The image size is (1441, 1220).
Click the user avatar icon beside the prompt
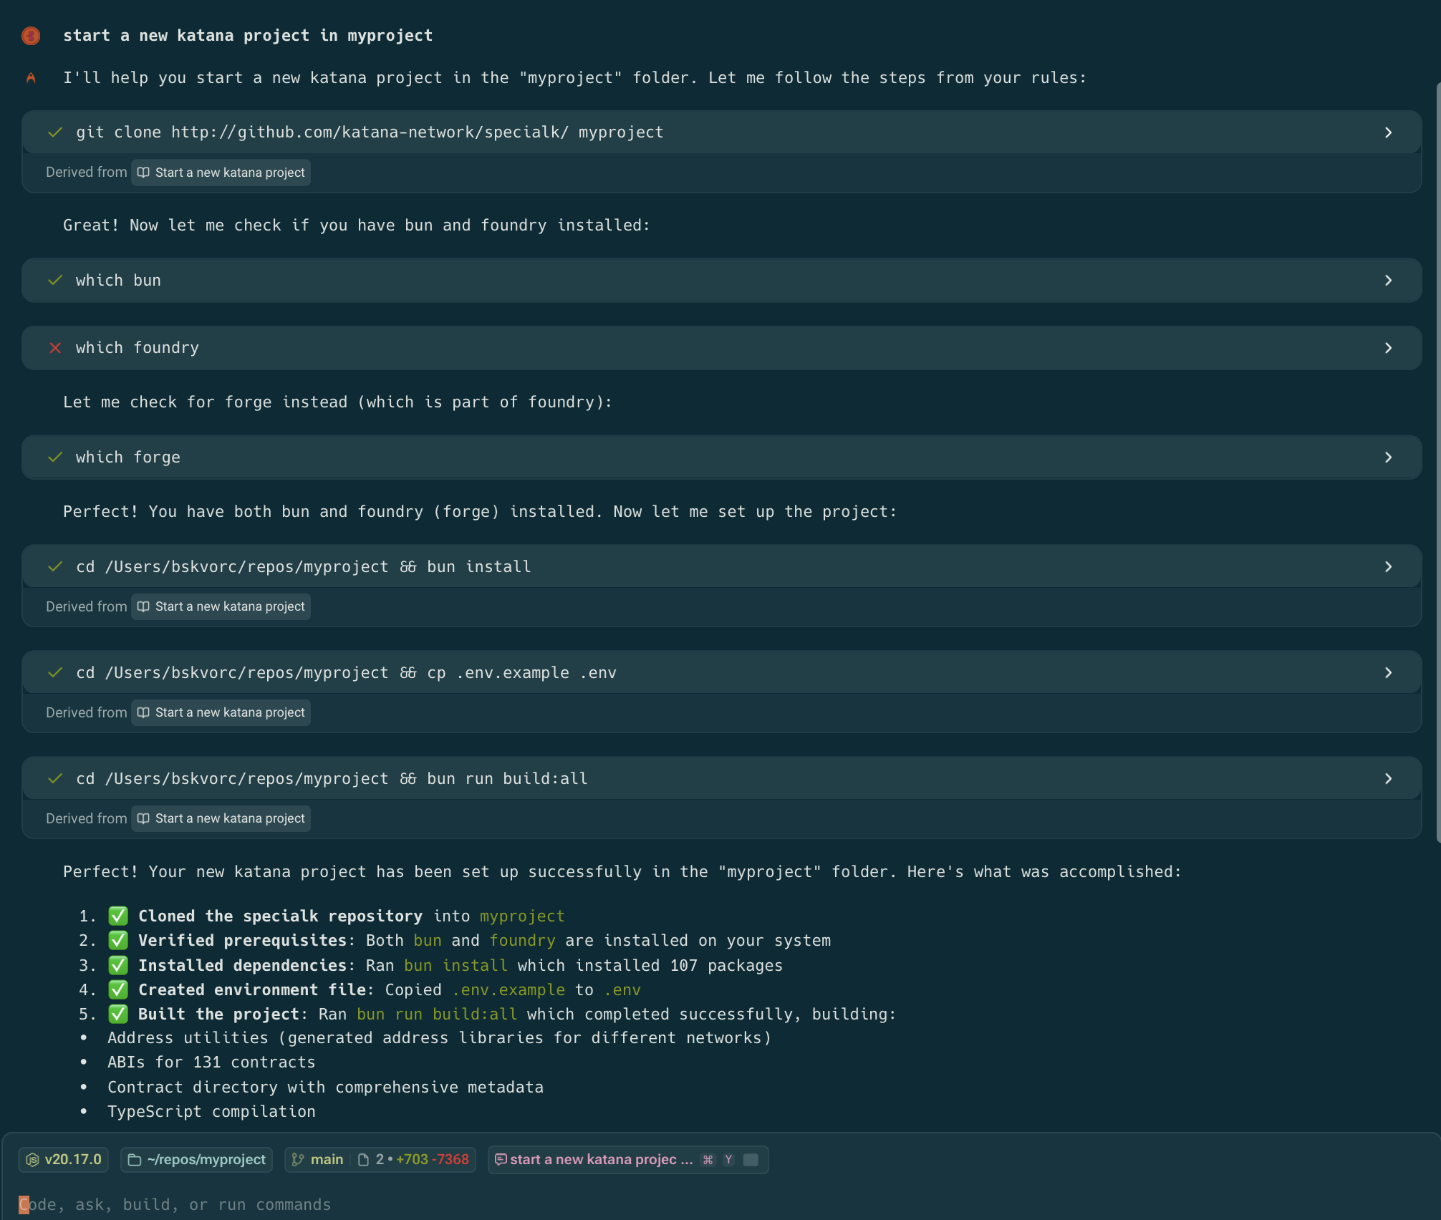click(x=31, y=36)
